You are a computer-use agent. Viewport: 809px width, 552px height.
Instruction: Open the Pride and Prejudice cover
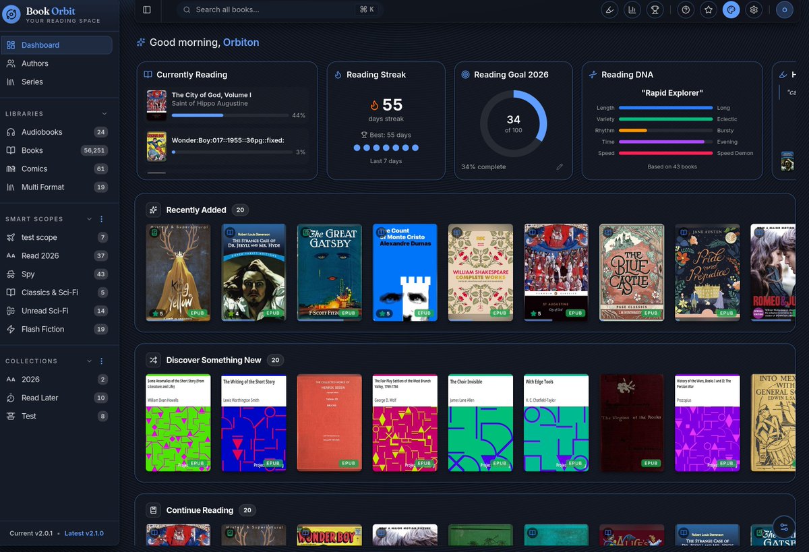707,272
